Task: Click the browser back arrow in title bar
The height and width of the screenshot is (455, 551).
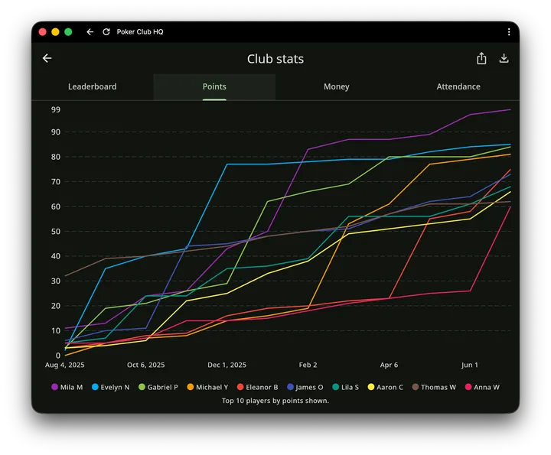Action: 90,32
